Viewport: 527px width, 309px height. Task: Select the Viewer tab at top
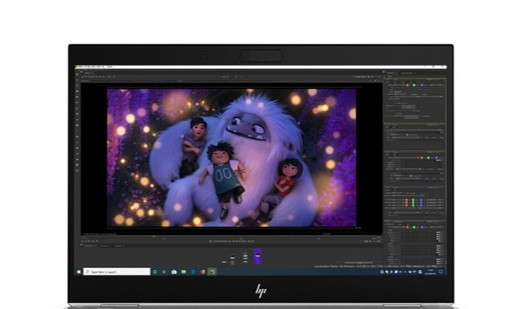[x=88, y=73]
